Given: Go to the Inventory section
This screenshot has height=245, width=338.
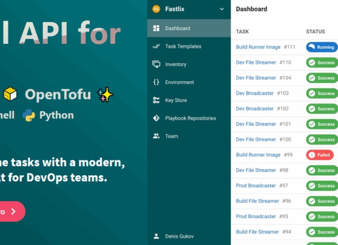Looking at the screenshot, I should (x=189, y=64).
